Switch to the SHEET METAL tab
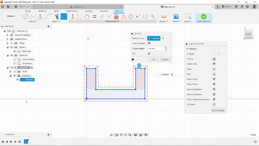Viewport: 259px width, 146px height. (x=72, y=11)
